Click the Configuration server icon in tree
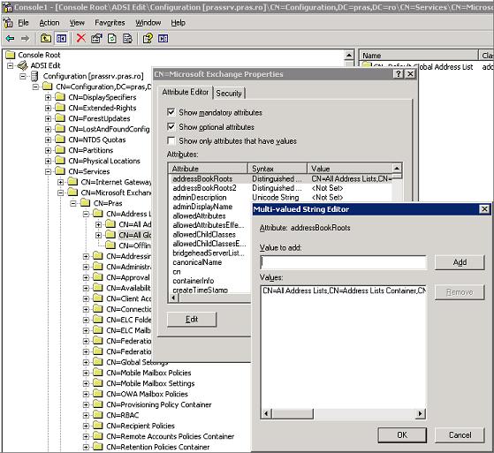Image resolution: width=494 pixels, height=453 pixels. click(34, 76)
